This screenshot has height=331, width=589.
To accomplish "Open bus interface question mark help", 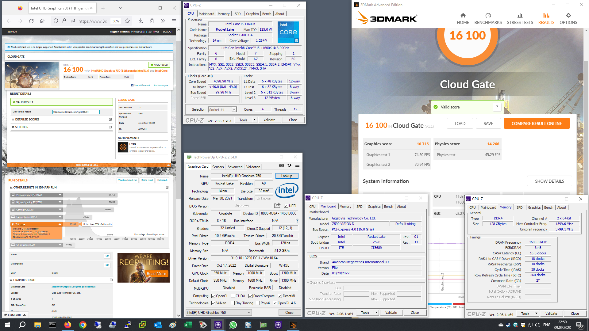I will 297,221.
